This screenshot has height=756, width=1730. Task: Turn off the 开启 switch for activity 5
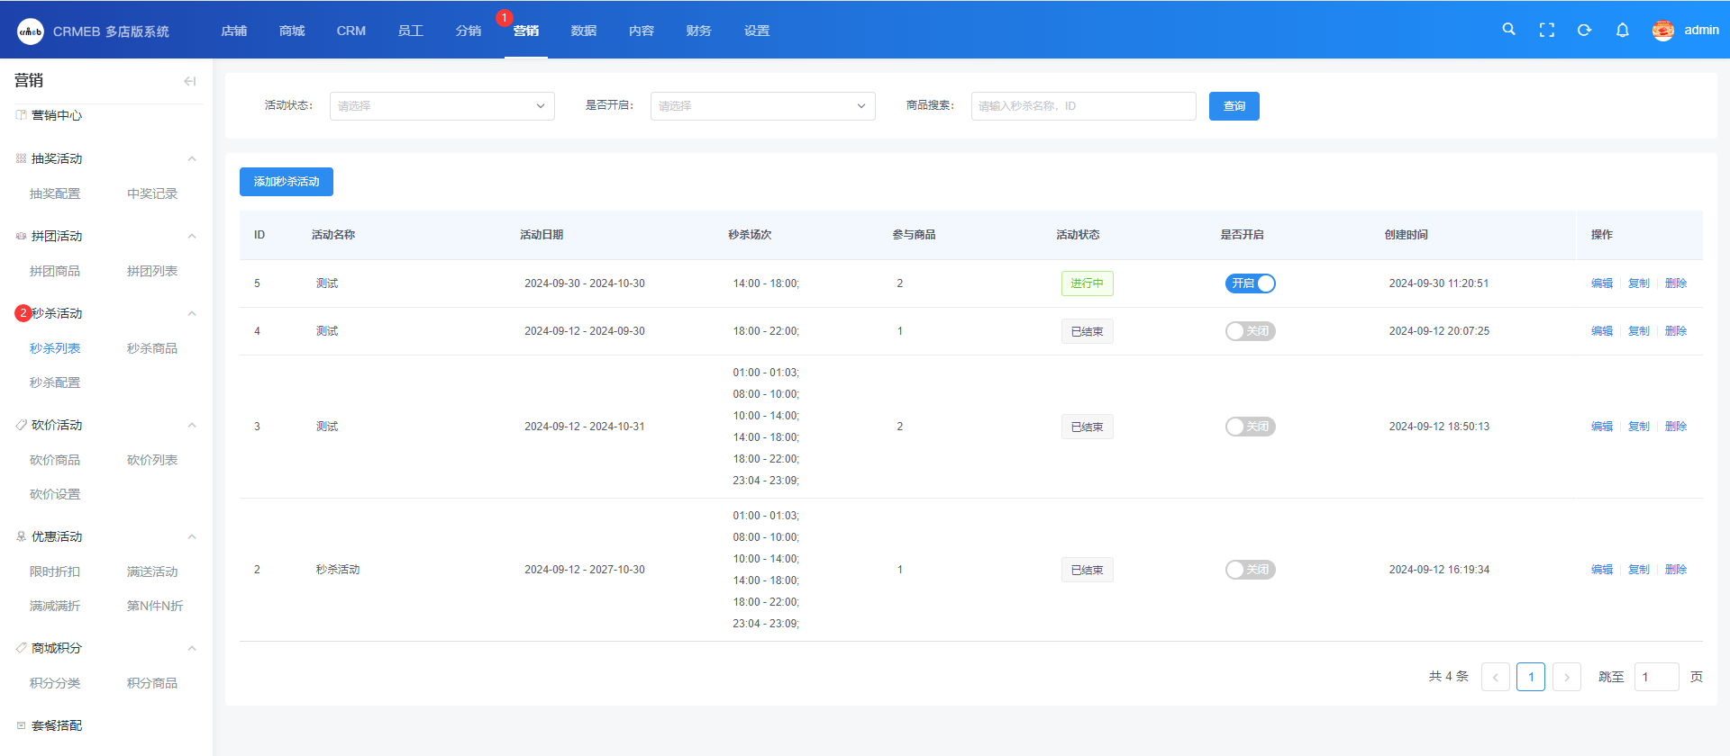(1250, 283)
